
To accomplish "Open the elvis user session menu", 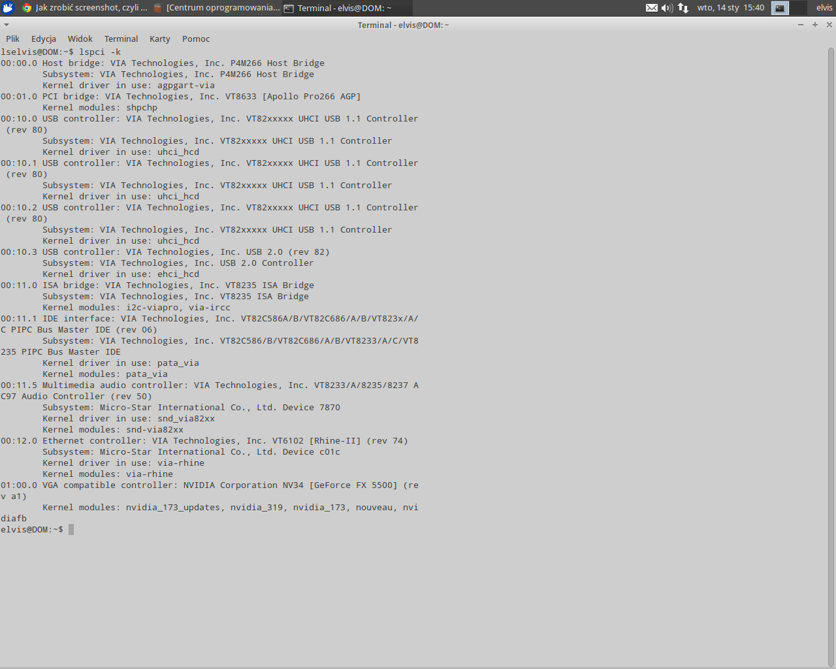I will pyautogui.click(x=824, y=8).
